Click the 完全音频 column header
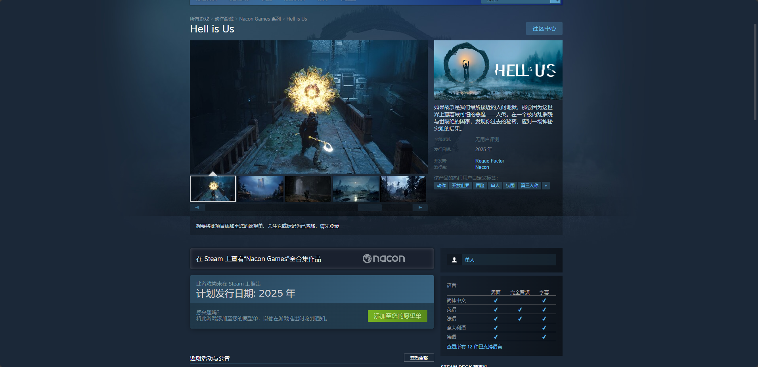The image size is (758, 367). click(520, 292)
